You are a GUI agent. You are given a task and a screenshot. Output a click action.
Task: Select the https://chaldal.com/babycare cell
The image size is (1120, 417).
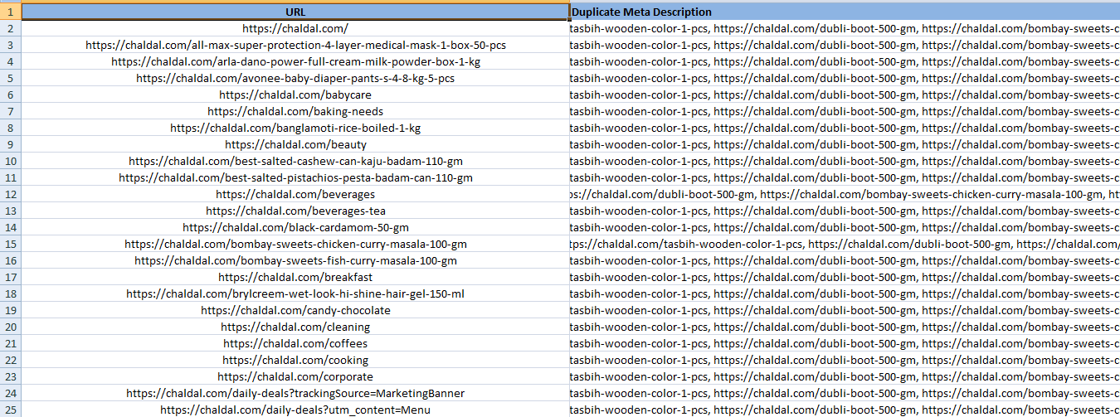click(x=295, y=95)
